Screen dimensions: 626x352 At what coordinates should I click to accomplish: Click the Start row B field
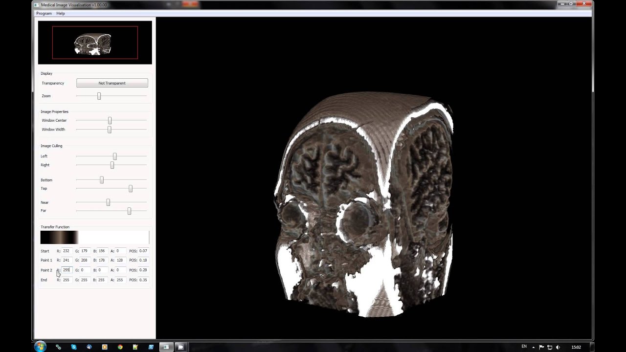pyautogui.click(x=103, y=251)
